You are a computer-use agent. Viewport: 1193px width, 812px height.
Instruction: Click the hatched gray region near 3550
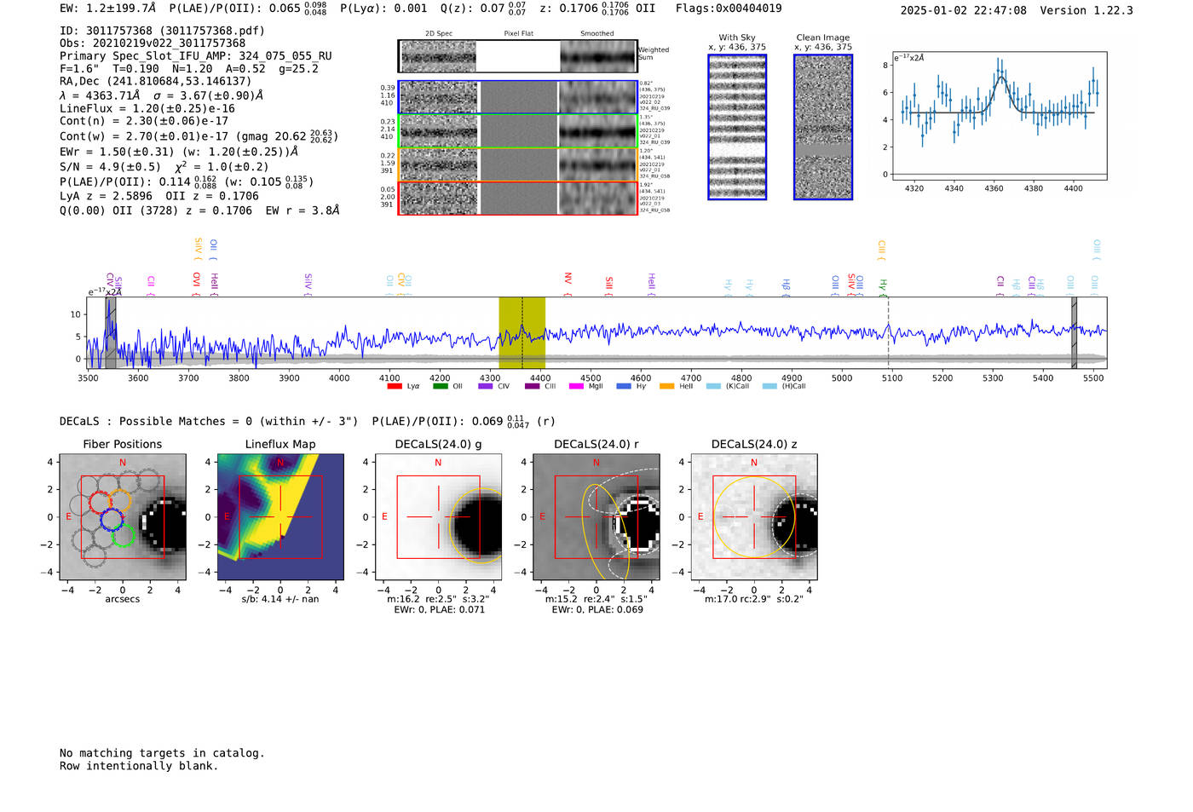(x=110, y=333)
